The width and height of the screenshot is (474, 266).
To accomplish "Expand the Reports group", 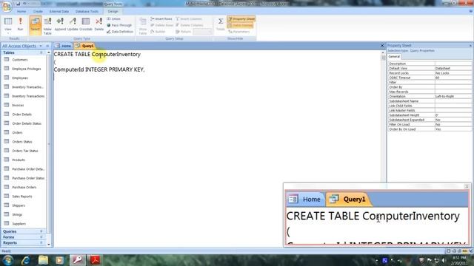I will pyautogui.click(x=41, y=243).
